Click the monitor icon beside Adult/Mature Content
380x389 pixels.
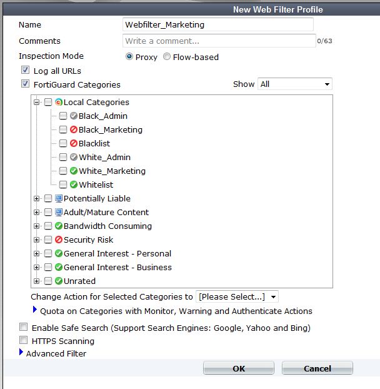point(59,212)
